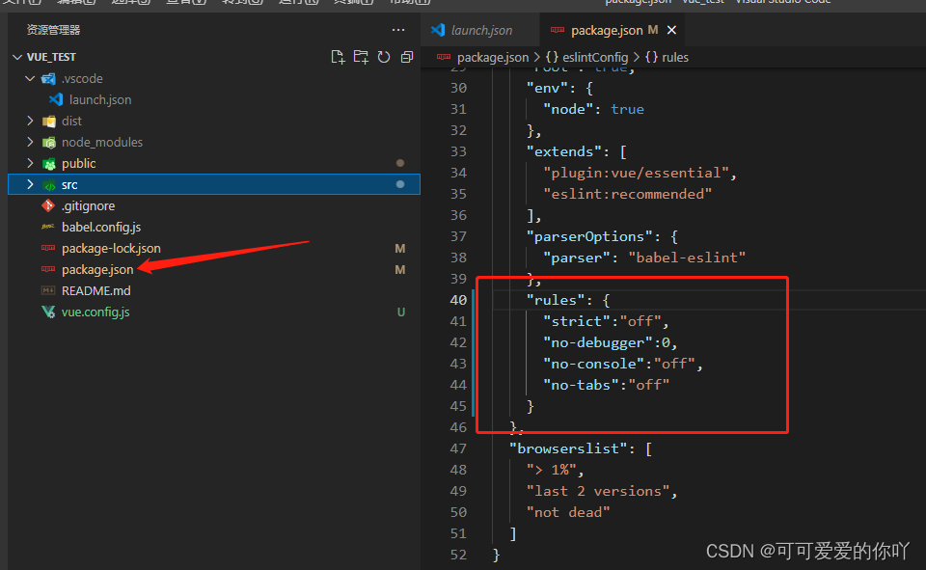The width and height of the screenshot is (926, 570).
Task: Click the M status badge of package-lock.json
Action: (x=399, y=249)
